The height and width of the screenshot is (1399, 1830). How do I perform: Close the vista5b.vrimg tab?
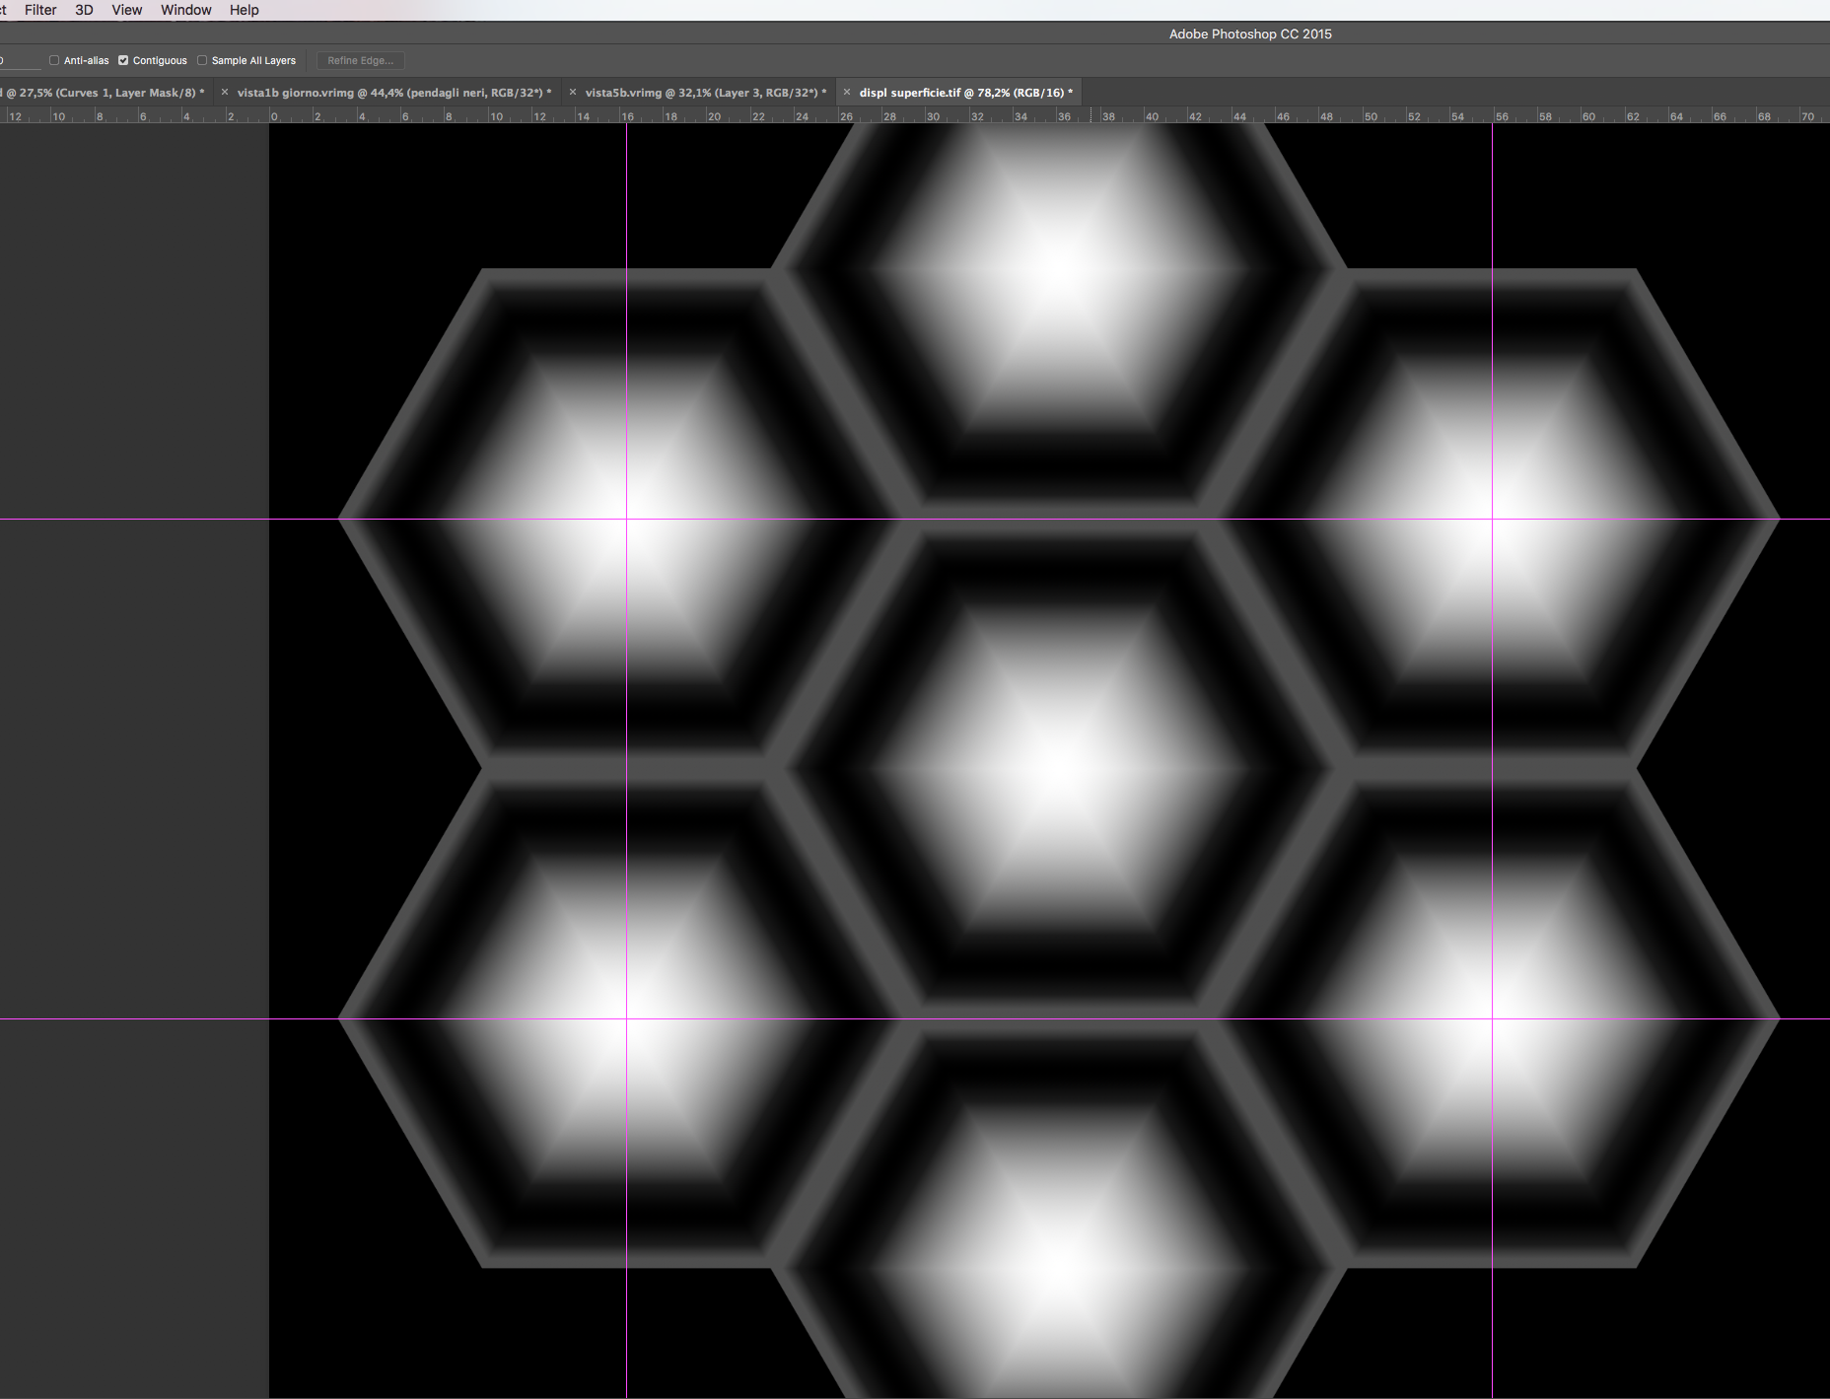pos(573,92)
